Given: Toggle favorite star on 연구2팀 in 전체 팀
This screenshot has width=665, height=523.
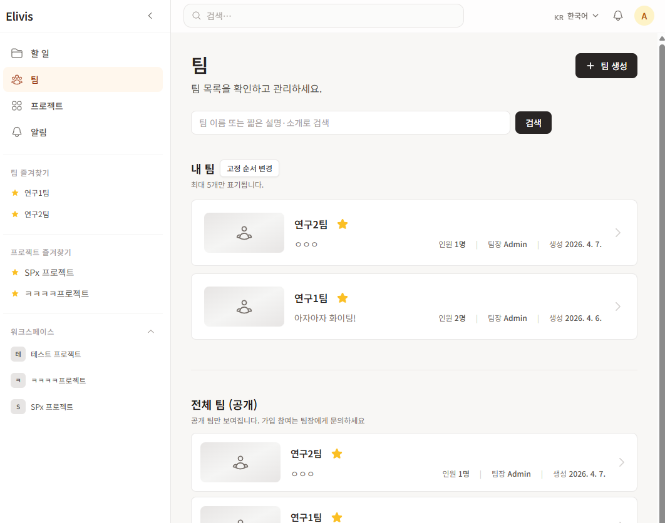Looking at the screenshot, I should 337,454.
